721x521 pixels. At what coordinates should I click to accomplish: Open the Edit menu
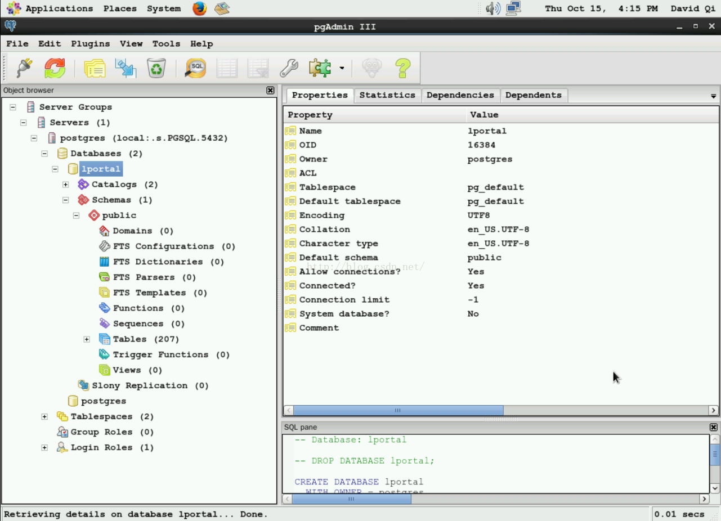50,44
